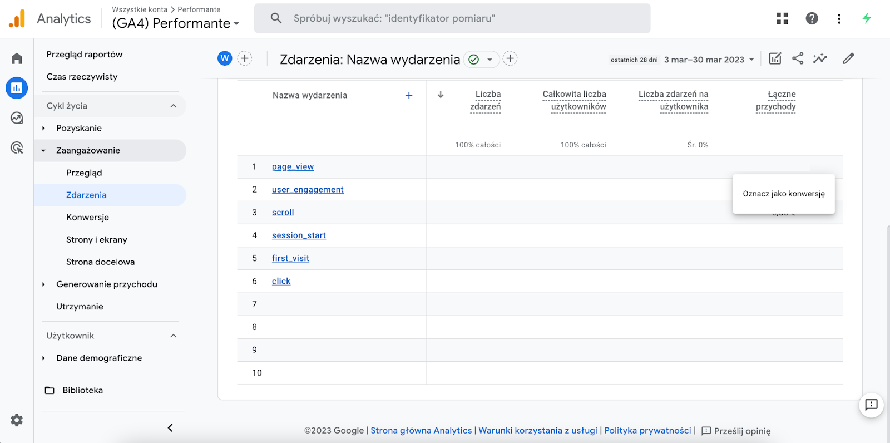Open the Home icon in left rail

click(x=17, y=58)
